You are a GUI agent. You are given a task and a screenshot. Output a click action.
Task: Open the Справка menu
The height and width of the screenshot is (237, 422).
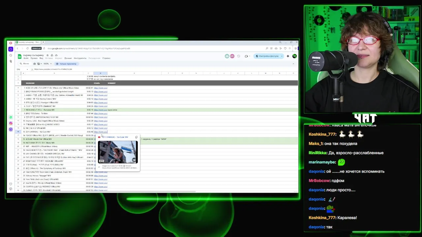(x=106, y=58)
